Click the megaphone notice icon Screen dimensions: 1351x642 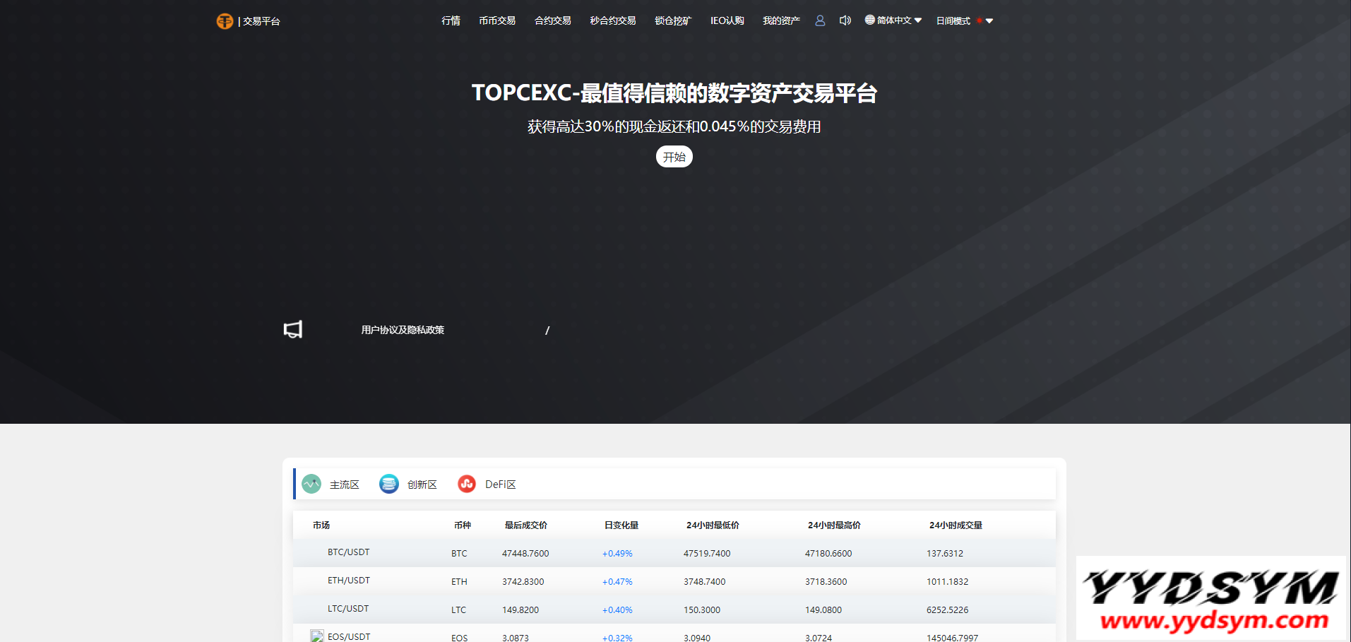pyautogui.click(x=293, y=329)
